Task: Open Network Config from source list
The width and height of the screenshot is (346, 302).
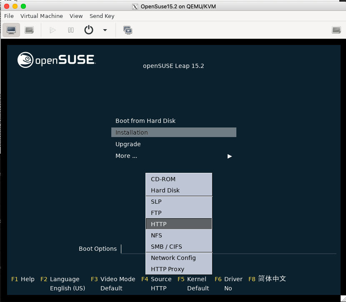Action: click(x=179, y=258)
